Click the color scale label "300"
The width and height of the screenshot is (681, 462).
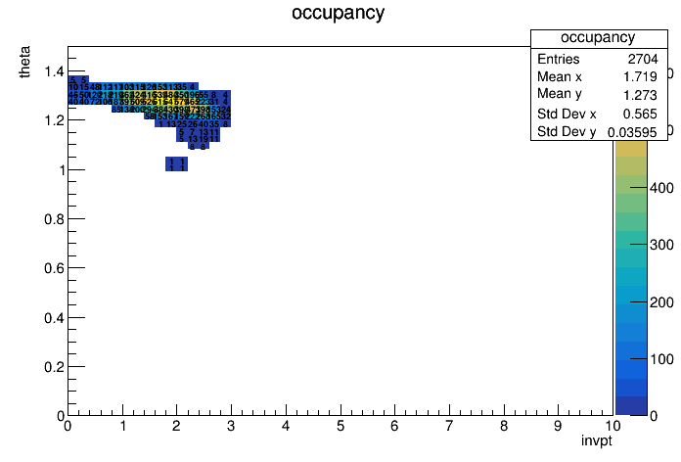point(661,245)
